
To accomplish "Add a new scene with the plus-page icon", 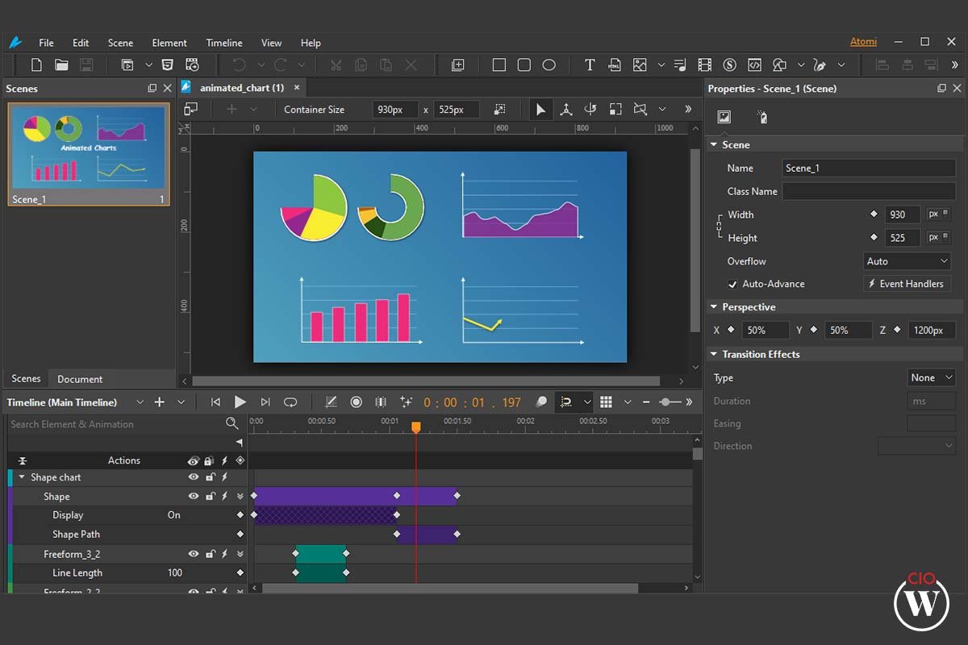I will pos(458,65).
